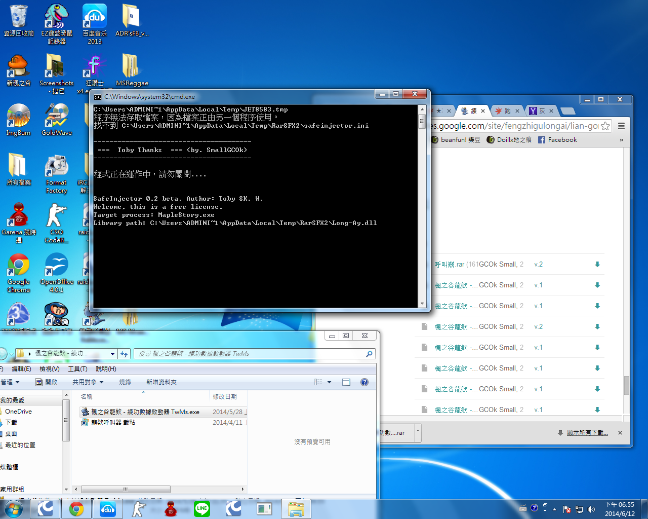
Task: Click the 燒錄 (Burn) toolbar button
Action: click(x=125, y=382)
